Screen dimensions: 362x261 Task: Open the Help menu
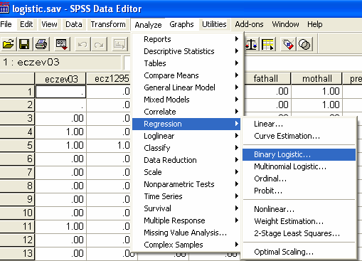[x=315, y=24]
